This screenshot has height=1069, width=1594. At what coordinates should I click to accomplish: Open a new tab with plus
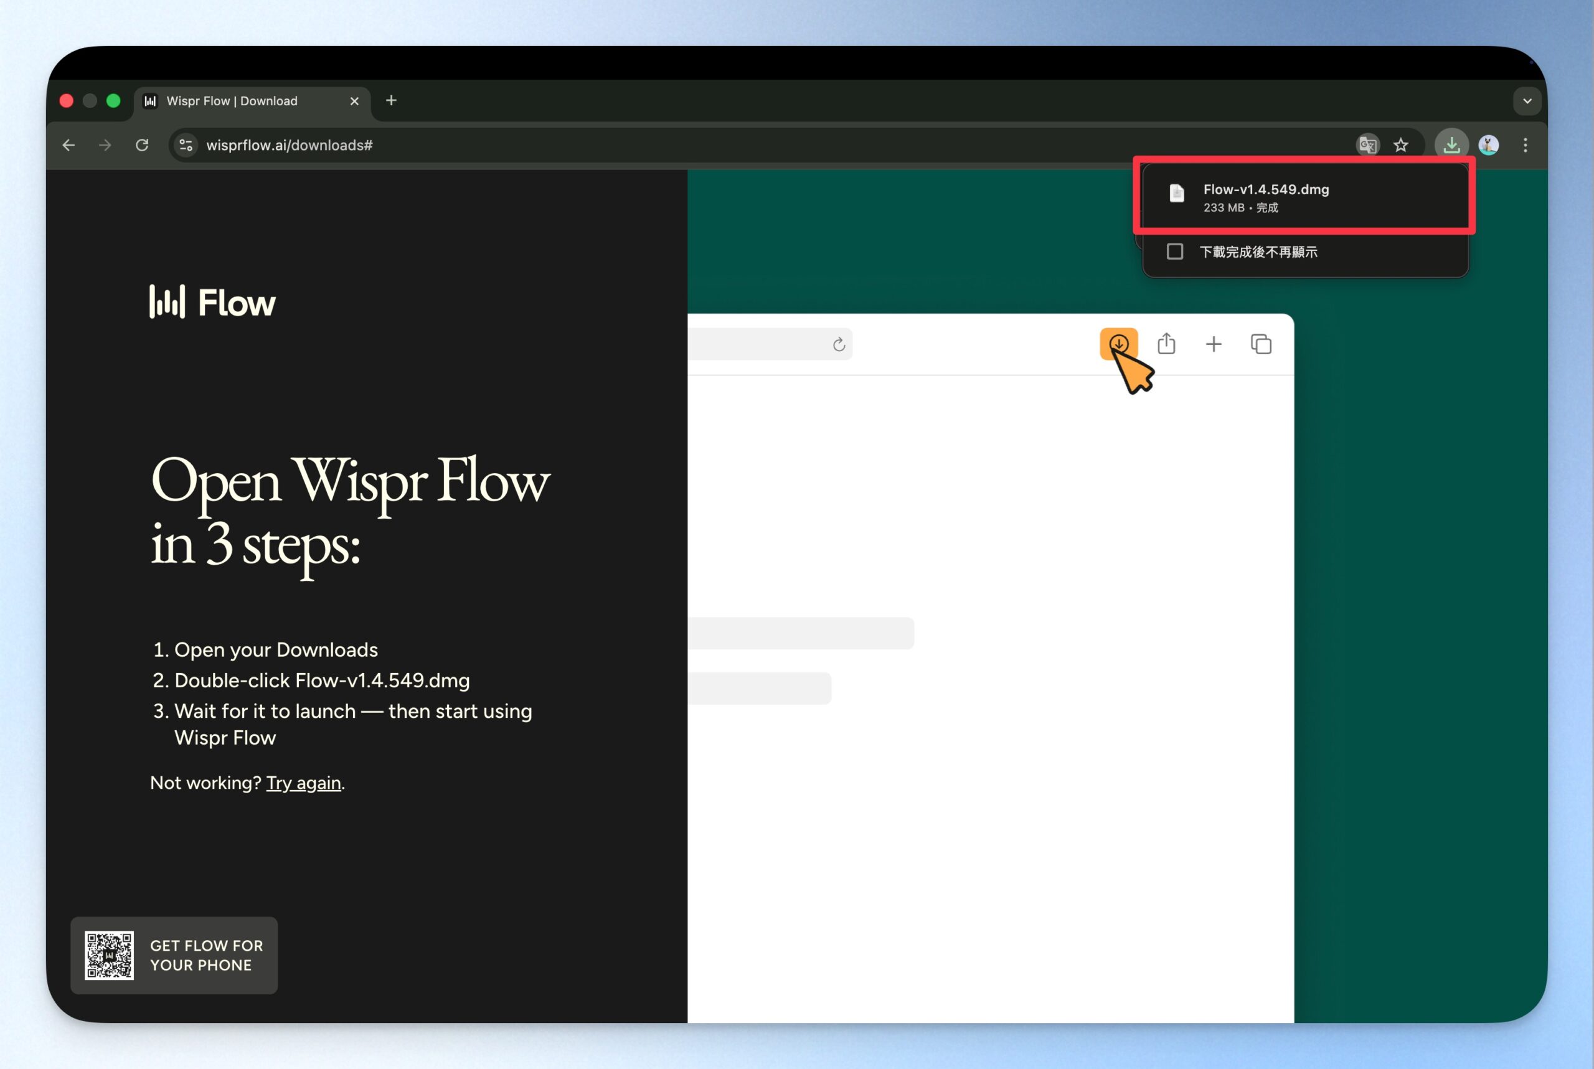coord(392,101)
